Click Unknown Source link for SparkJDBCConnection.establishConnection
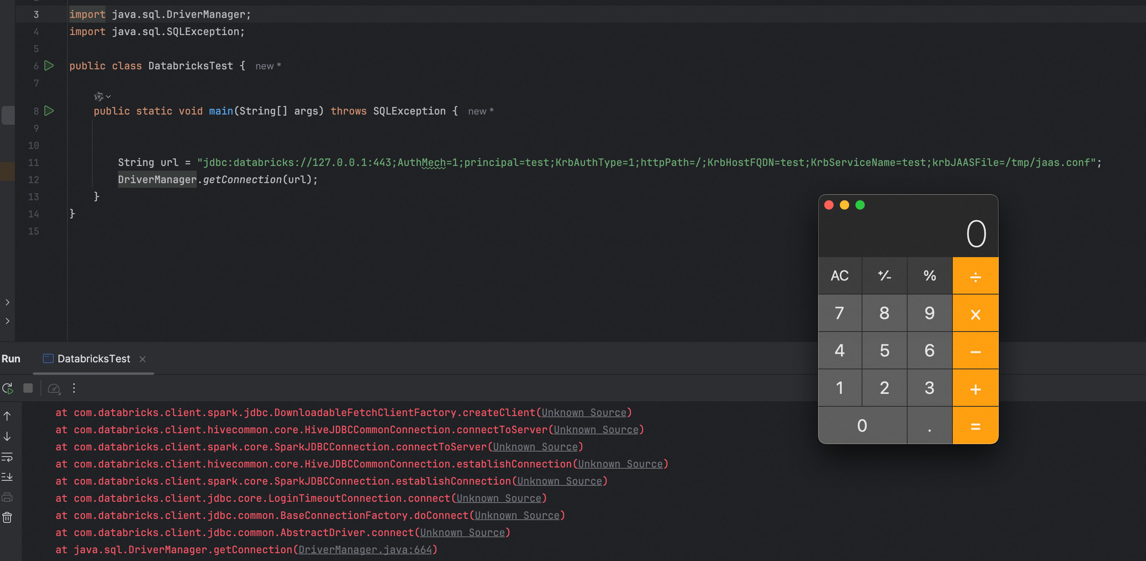The width and height of the screenshot is (1146, 561). tap(559, 481)
